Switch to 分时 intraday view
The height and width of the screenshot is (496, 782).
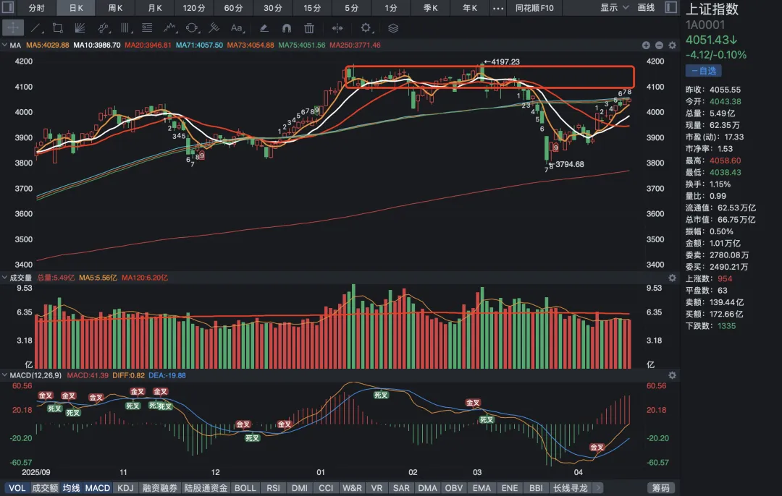[36, 8]
